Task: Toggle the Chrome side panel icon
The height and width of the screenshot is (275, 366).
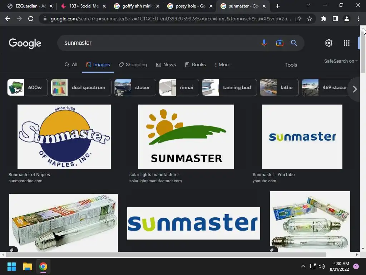Action: (x=335, y=19)
